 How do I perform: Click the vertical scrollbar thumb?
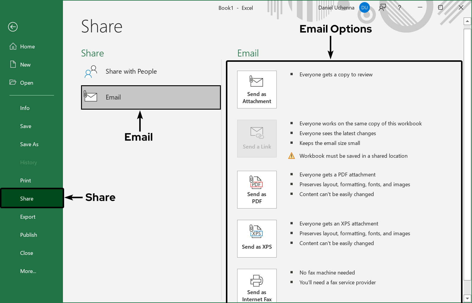467,154
